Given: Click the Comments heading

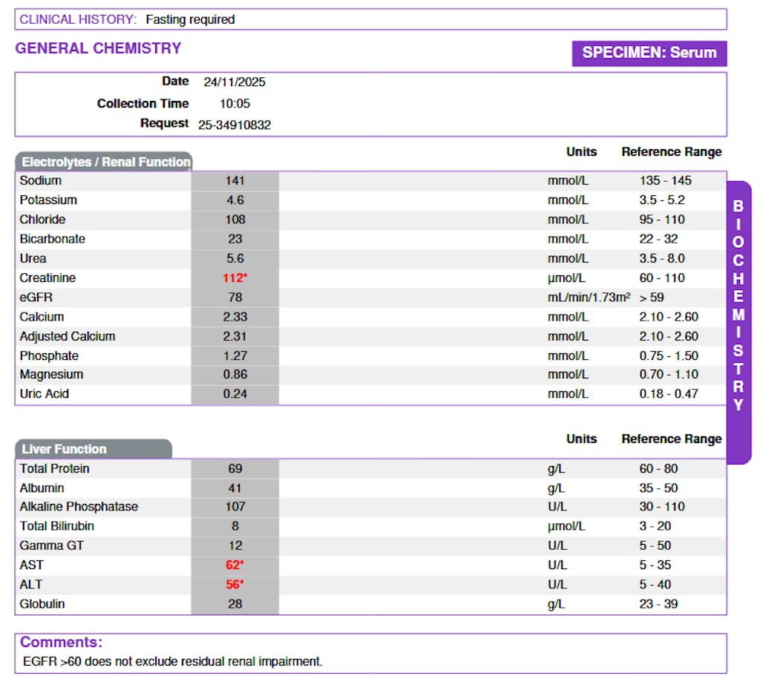Looking at the screenshot, I should [61, 643].
